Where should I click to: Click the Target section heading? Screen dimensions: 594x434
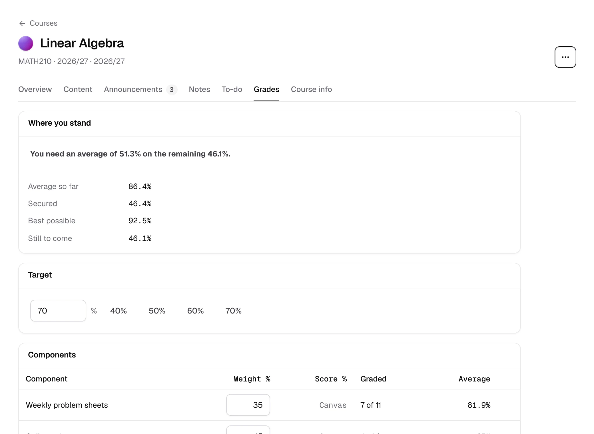pos(40,275)
